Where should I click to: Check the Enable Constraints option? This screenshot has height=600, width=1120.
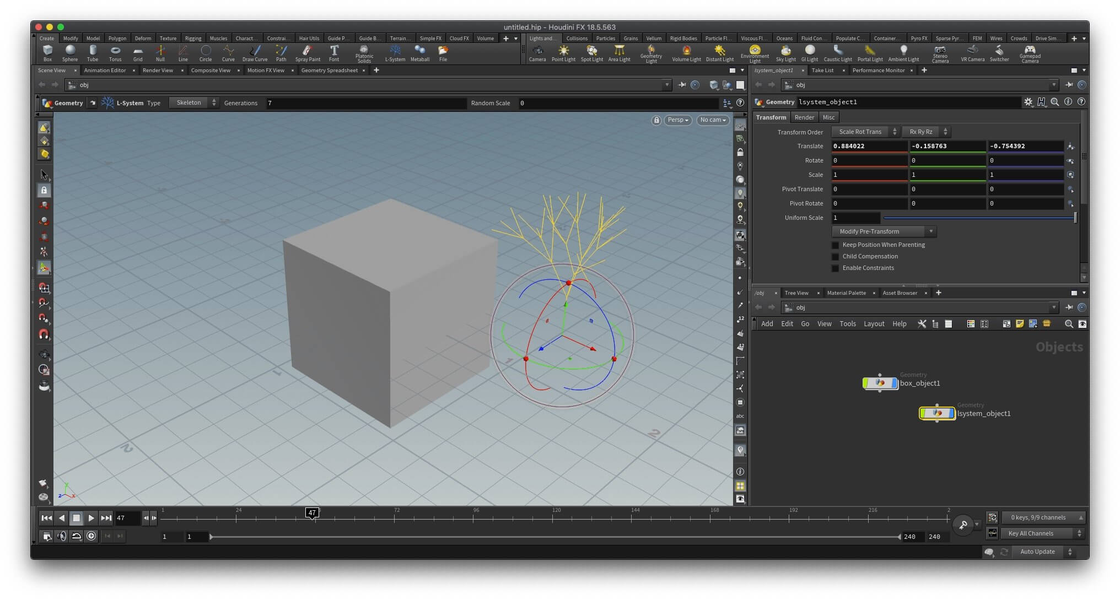point(836,268)
